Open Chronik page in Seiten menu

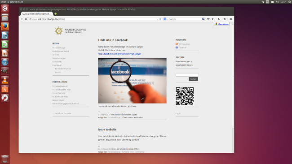click(56, 55)
